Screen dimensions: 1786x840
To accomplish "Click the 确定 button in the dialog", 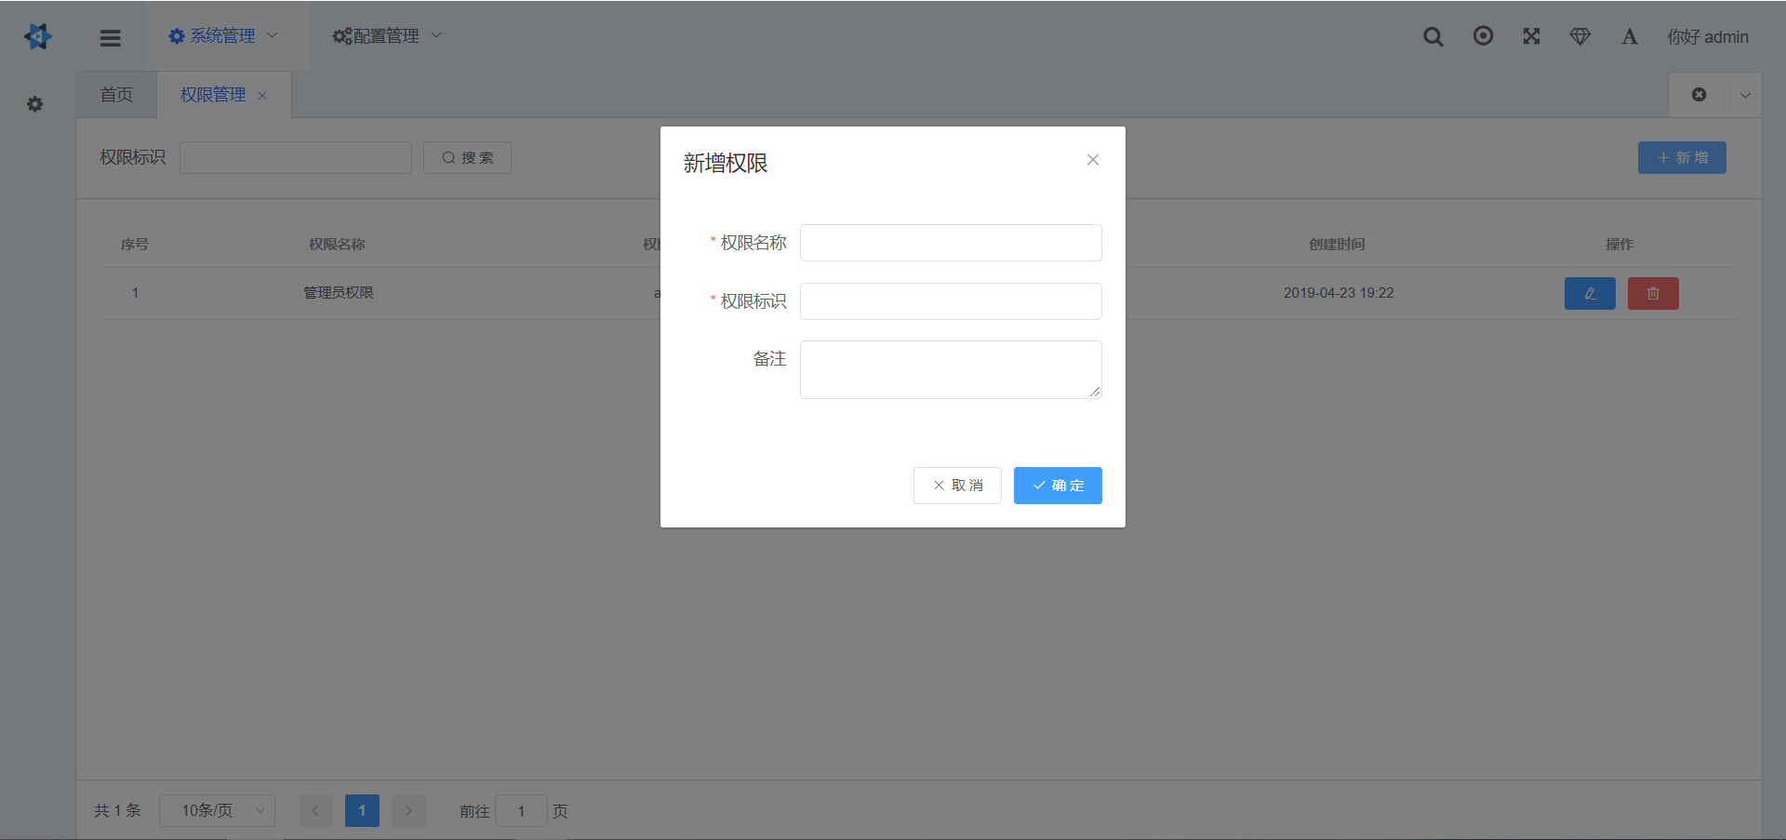I will (1057, 485).
